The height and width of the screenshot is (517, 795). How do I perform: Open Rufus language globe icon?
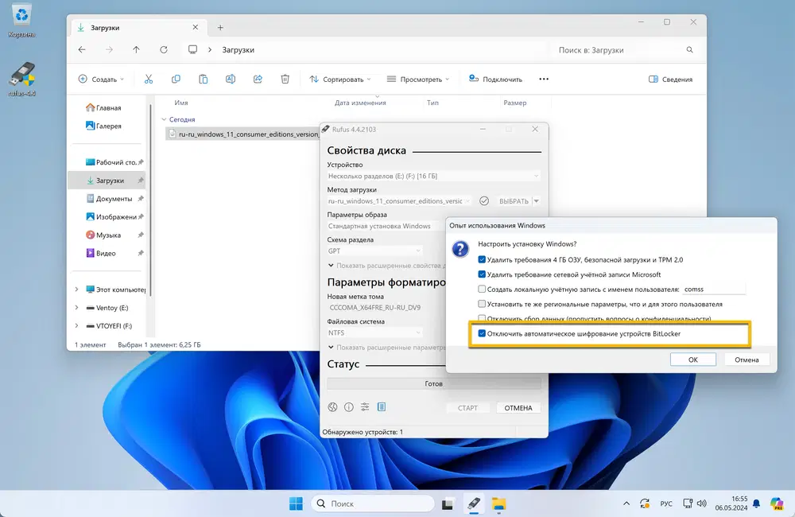(x=333, y=407)
